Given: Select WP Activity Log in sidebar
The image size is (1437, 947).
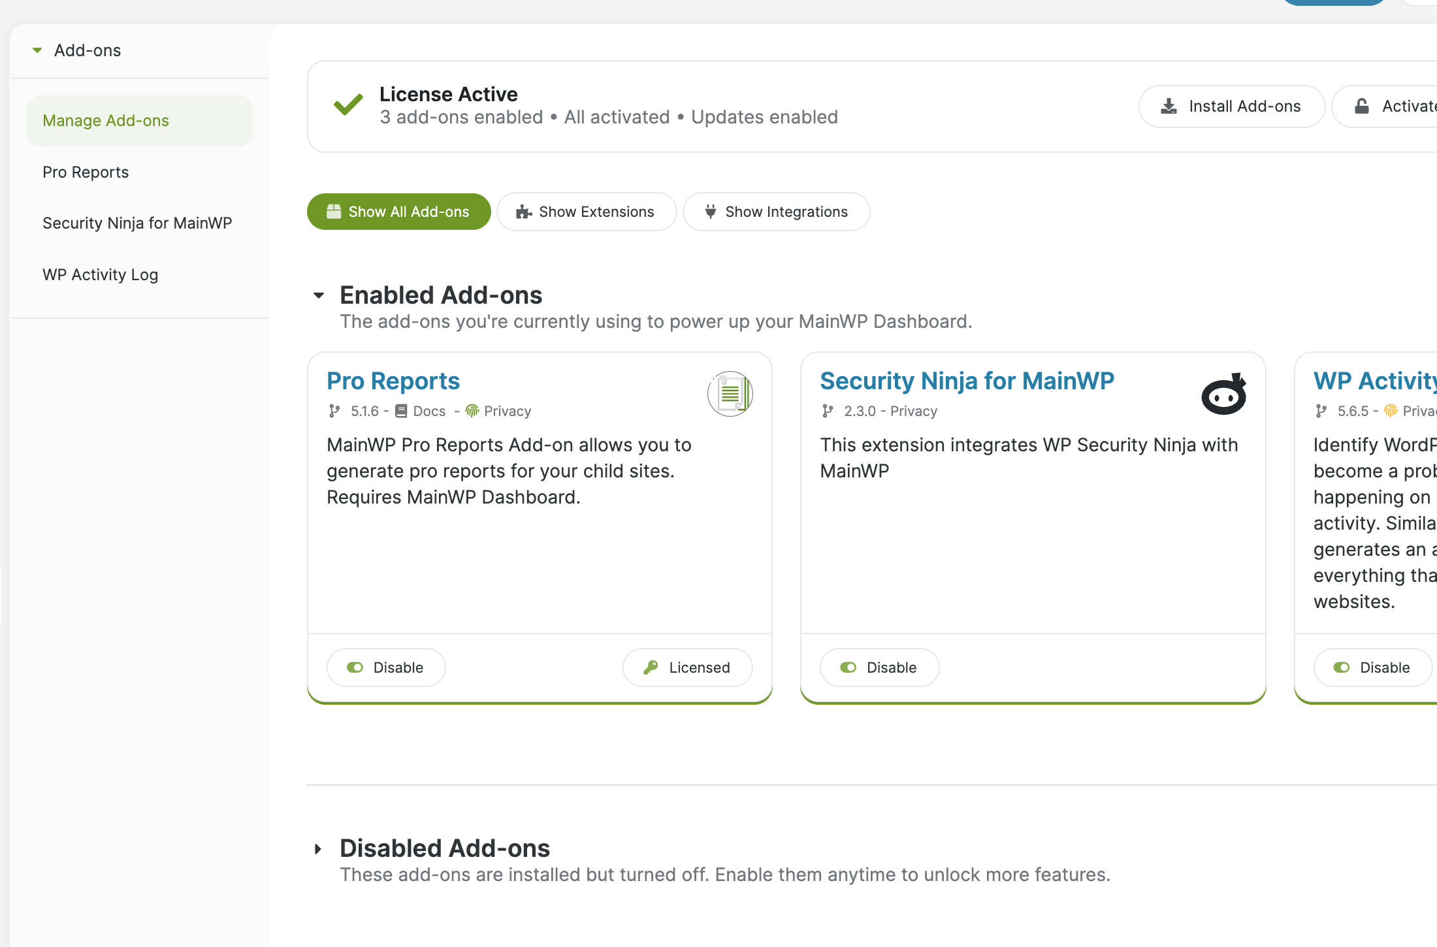Looking at the screenshot, I should coord(101,275).
